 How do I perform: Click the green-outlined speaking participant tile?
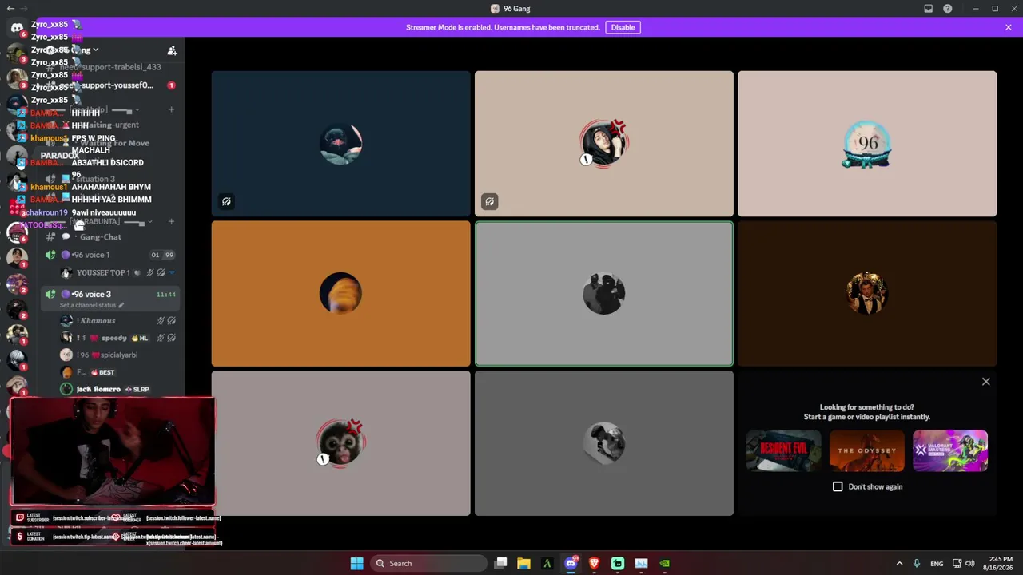point(604,294)
